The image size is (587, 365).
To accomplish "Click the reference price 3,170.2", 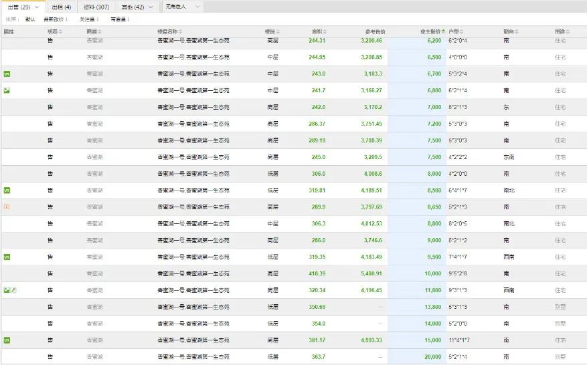I will pos(373,108).
